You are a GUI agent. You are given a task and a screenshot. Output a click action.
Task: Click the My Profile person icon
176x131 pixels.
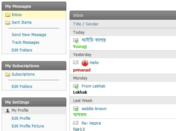(x=8, y=111)
